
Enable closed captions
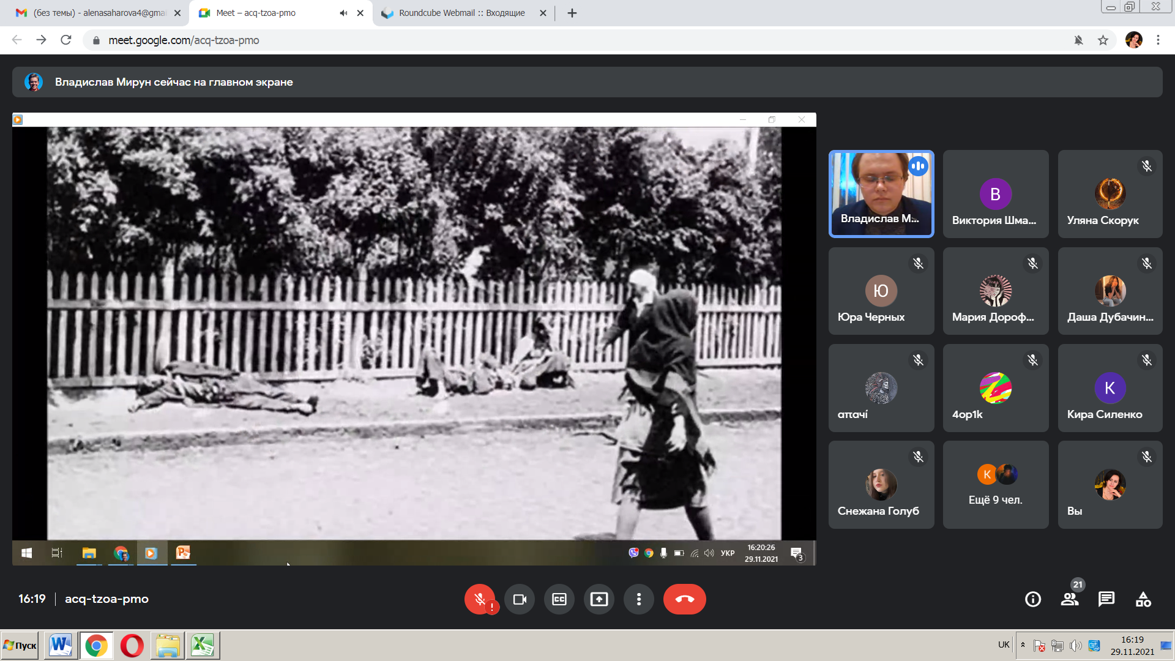click(559, 599)
